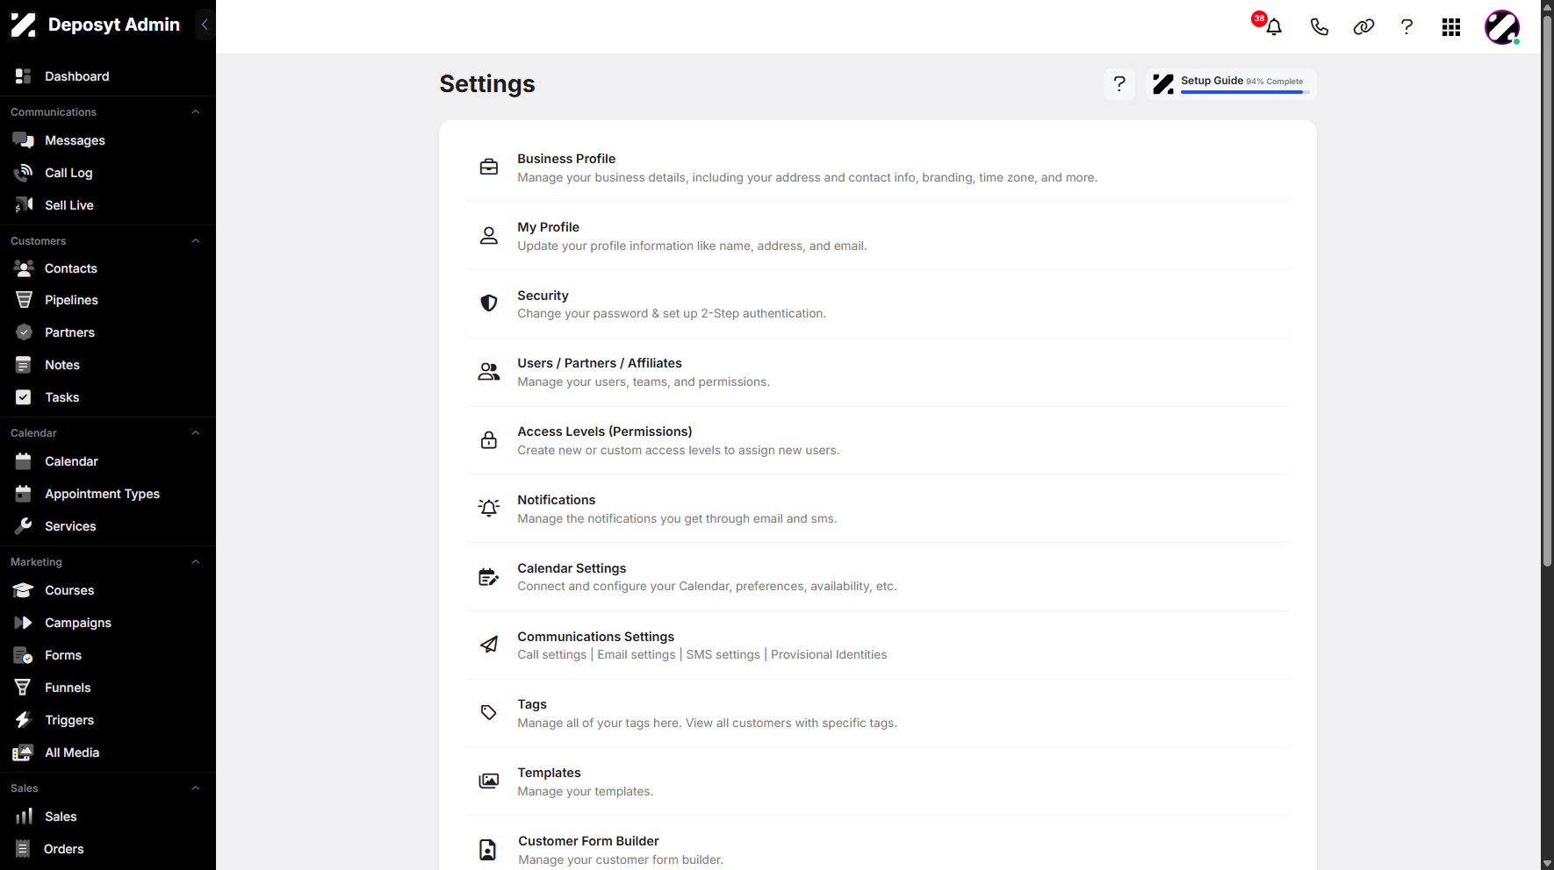1554x870 pixels.
Task: Collapse the Sales sidebar section
Action: pyautogui.click(x=196, y=788)
